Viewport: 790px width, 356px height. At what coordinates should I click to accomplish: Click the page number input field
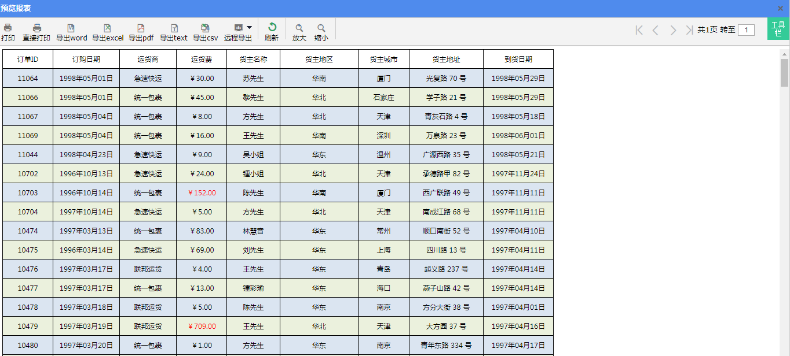coord(746,30)
